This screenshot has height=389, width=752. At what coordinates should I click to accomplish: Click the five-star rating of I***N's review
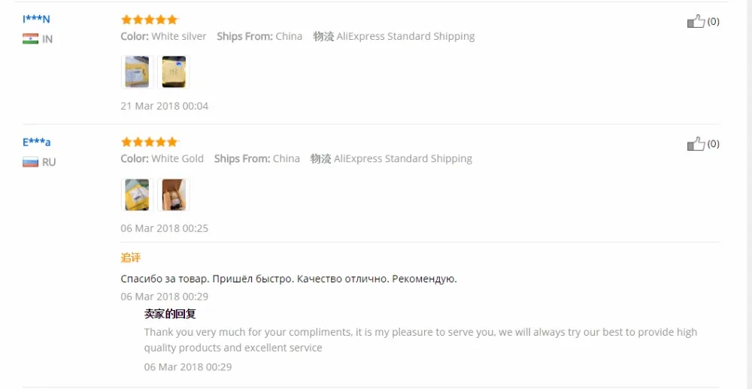tap(150, 20)
